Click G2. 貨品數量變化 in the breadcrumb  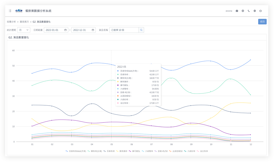tap(42, 22)
